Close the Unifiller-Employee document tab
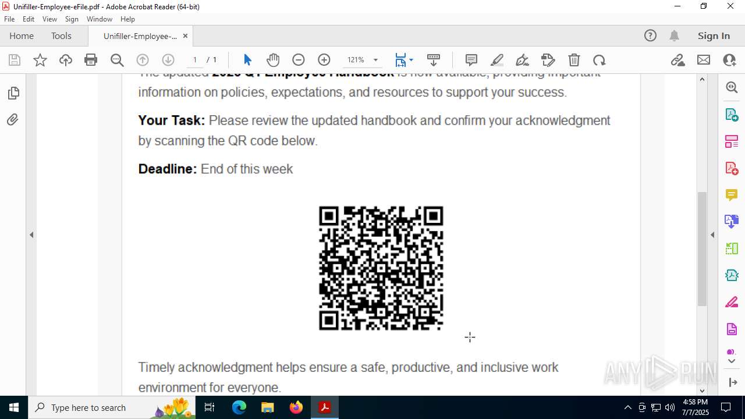The image size is (745, 419). click(x=185, y=36)
